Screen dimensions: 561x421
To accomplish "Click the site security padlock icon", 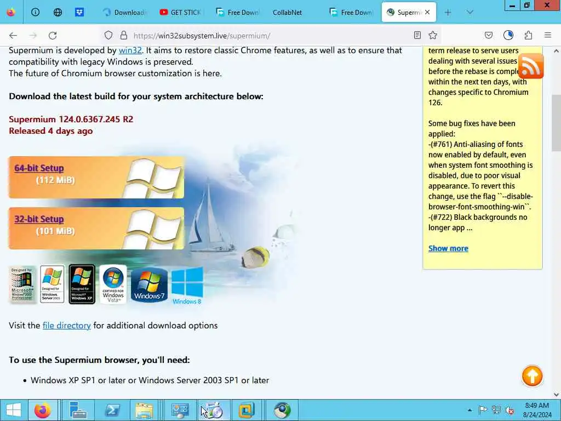I will coord(124,36).
